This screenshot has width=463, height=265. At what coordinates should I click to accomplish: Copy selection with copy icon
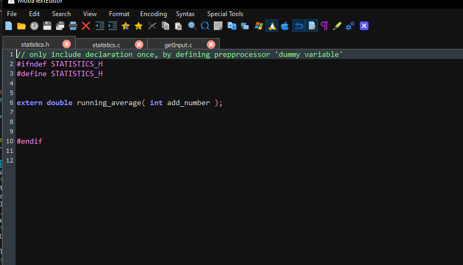tap(165, 26)
